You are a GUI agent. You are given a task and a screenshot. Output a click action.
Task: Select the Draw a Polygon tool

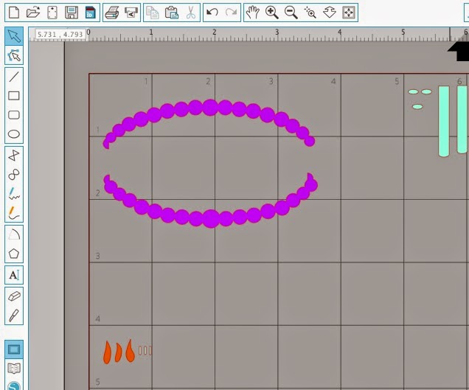[14, 156]
